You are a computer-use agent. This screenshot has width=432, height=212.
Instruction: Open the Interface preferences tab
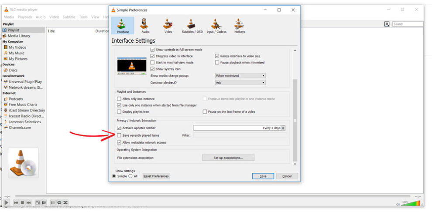tap(123, 26)
